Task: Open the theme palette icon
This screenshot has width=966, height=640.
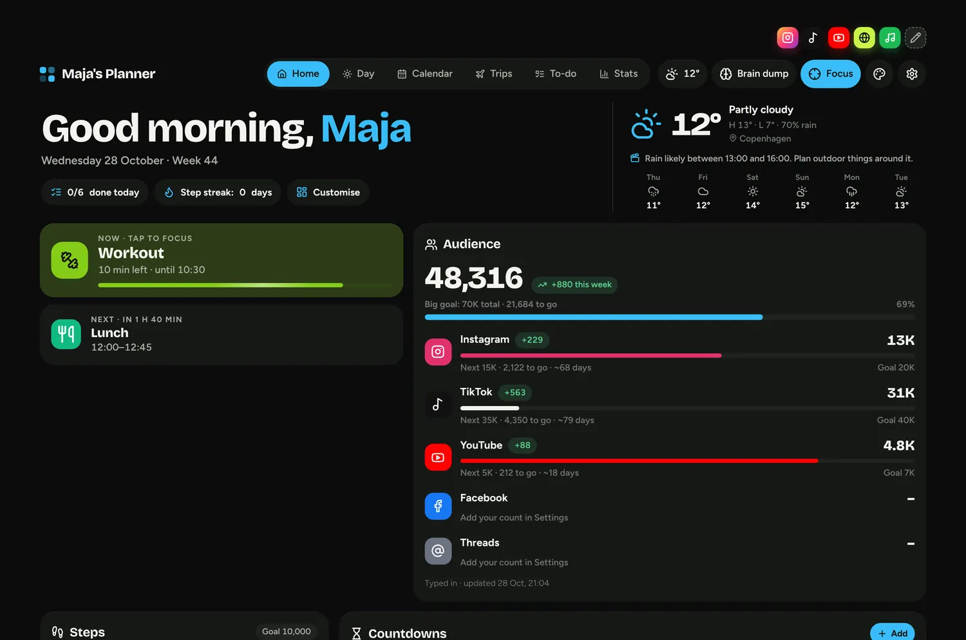Action: tap(879, 73)
